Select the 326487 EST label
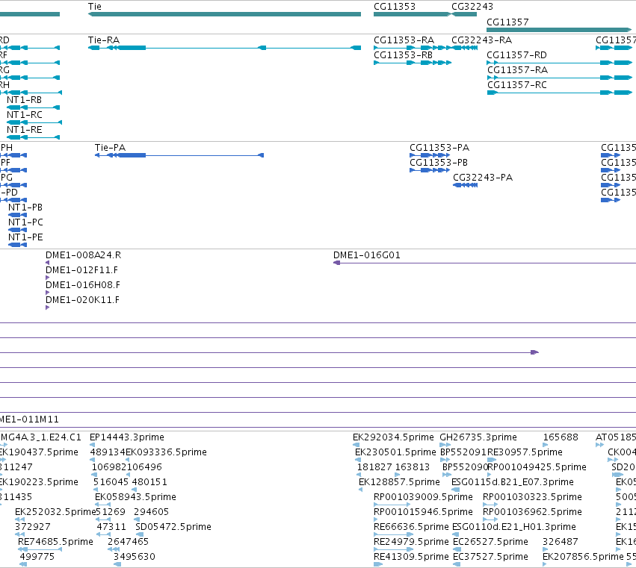This screenshot has height=568, width=636. tap(561, 542)
